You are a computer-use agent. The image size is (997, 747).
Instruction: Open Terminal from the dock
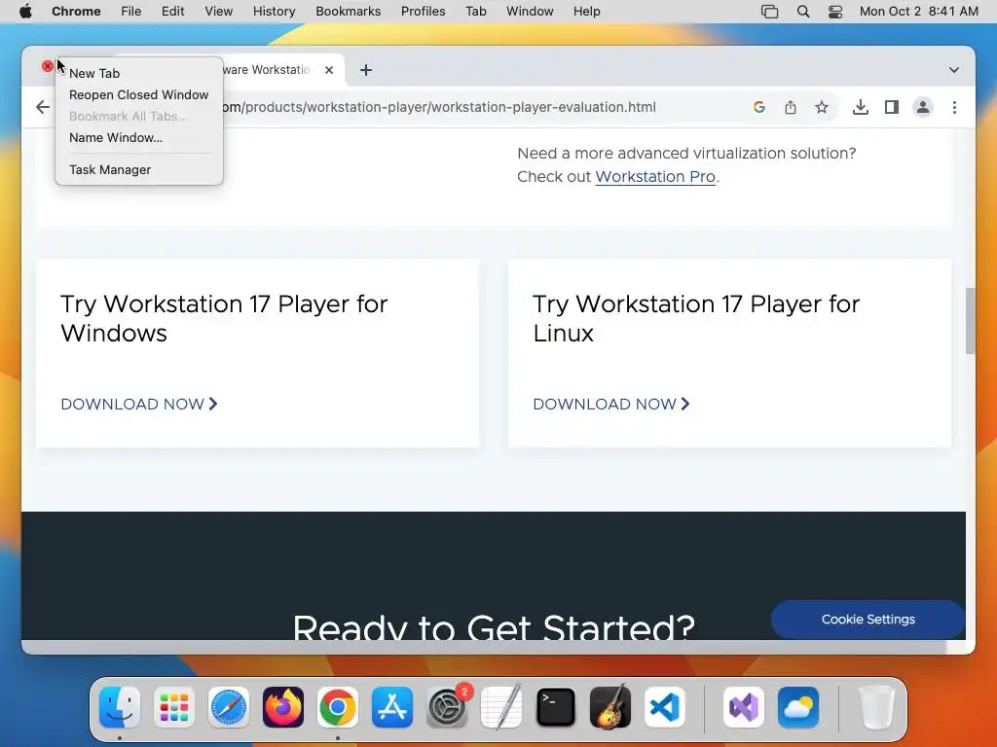(x=556, y=707)
